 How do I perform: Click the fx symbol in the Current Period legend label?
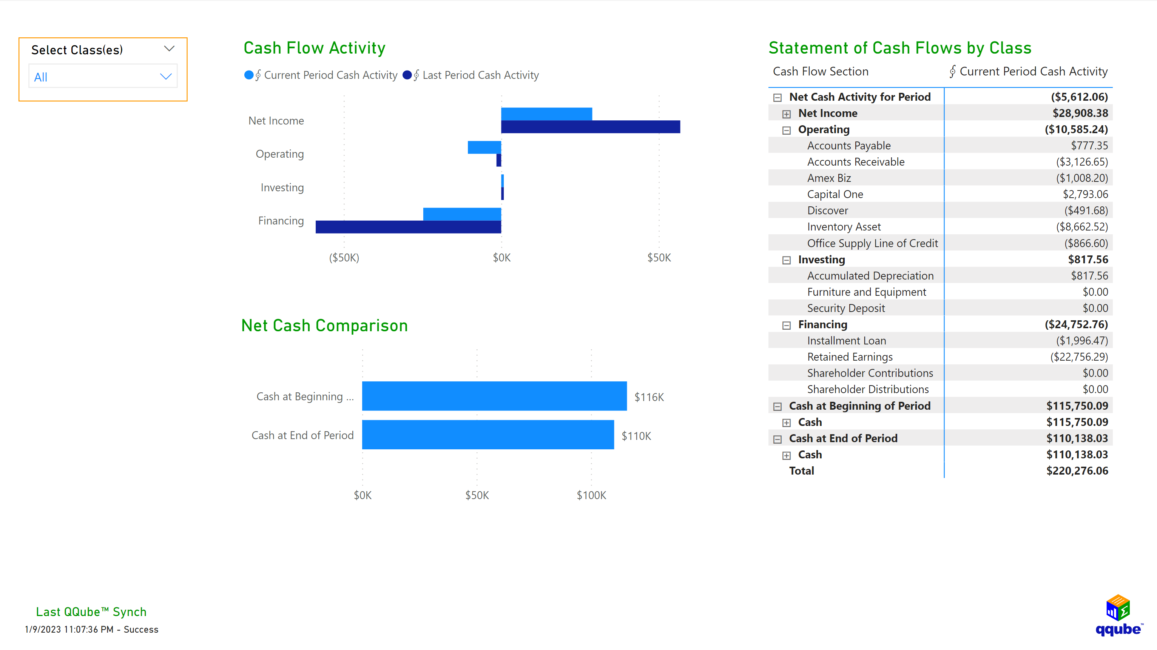tap(258, 75)
